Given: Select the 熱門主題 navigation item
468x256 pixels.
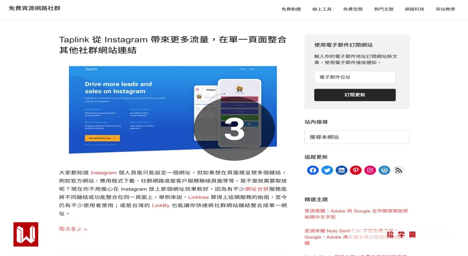Looking at the screenshot, I should point(384,9).
